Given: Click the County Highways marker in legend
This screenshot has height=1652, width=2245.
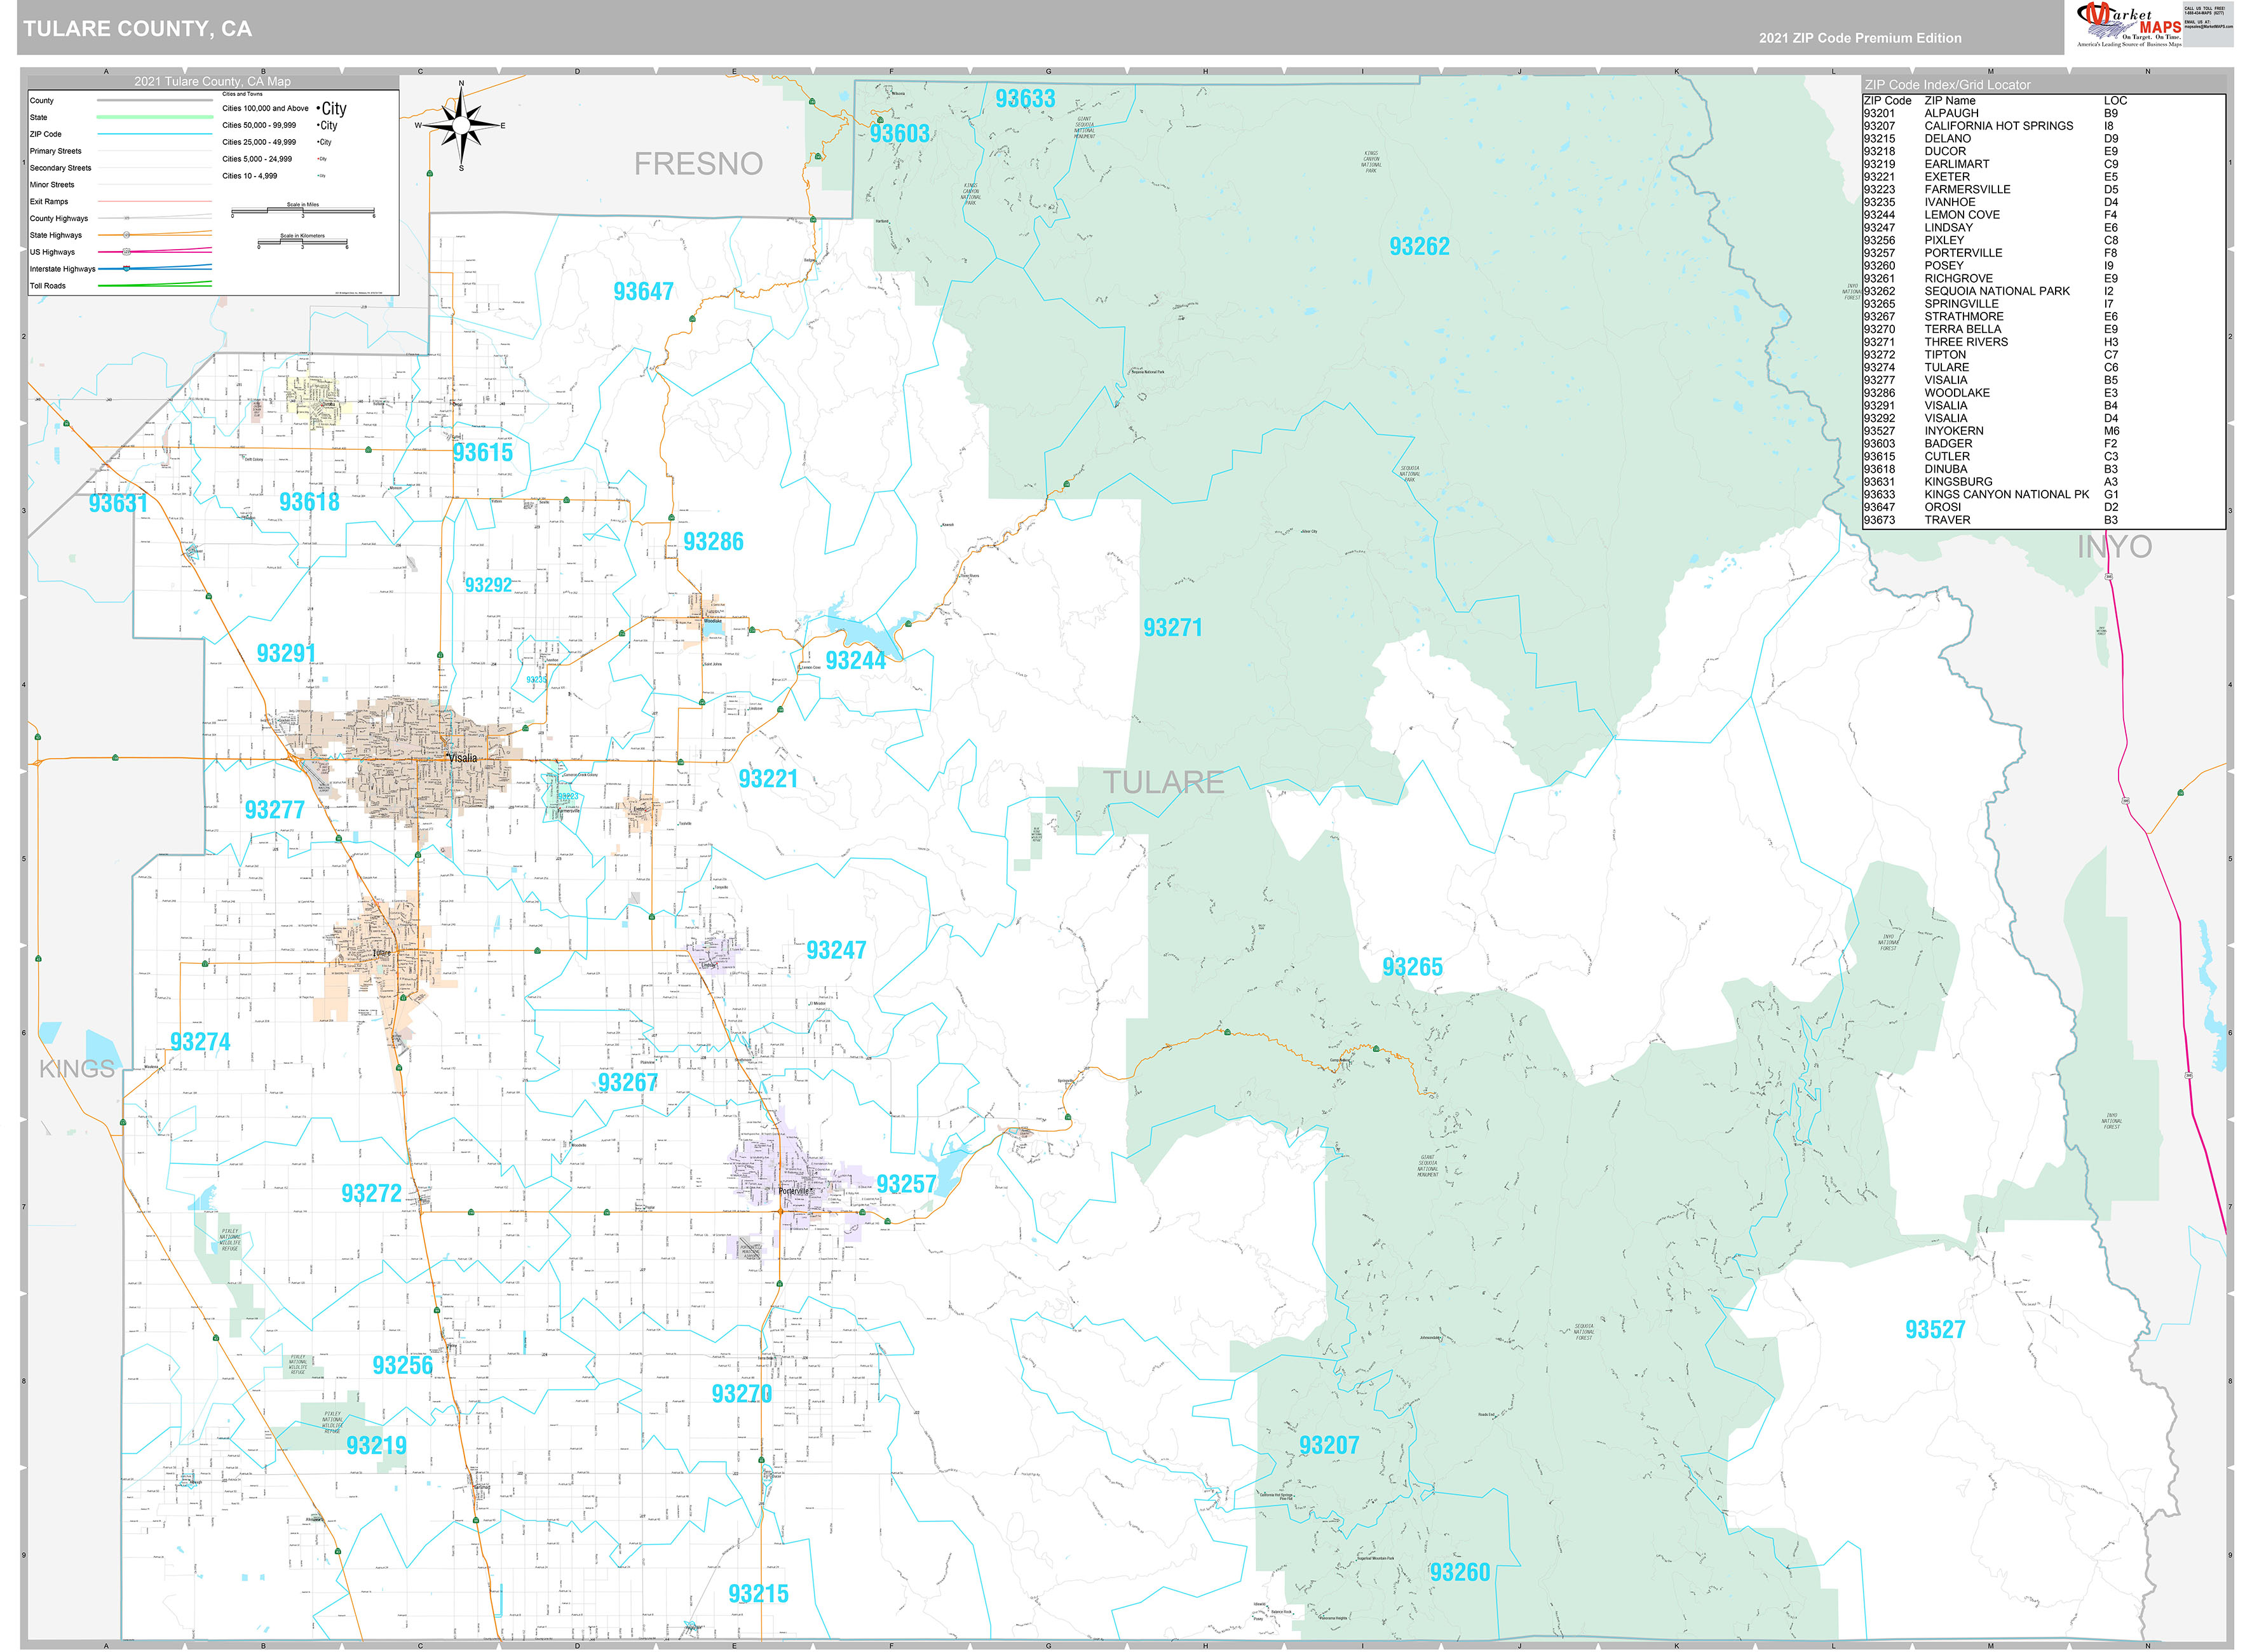Looking at the screenshot, I should (x=126, y=218).
